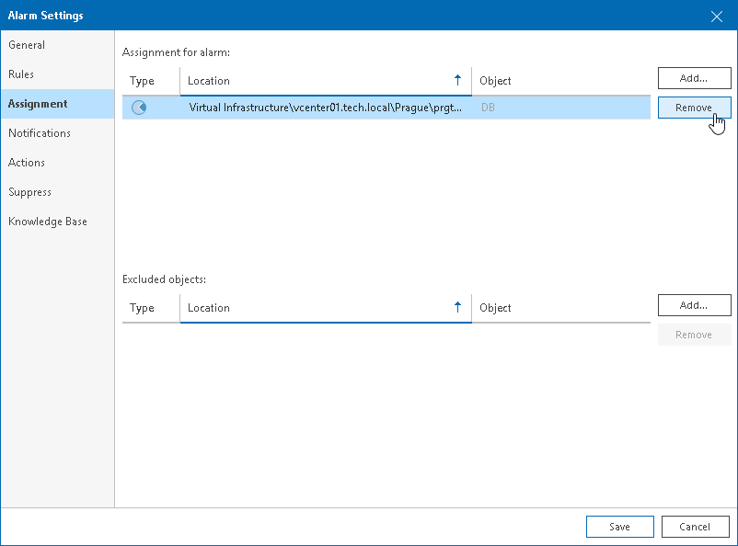Select the Assignment tab
Screen dimensions: 738x546
[x=38, y=104]
